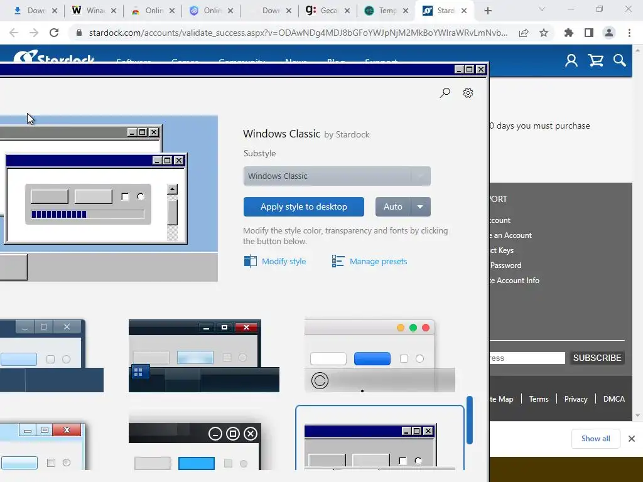
Task: Click the newsletter email address field
Action: (527, 358)
